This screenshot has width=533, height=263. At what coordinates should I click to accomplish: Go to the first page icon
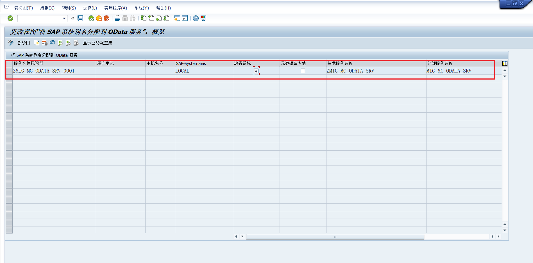pos(144,18)
